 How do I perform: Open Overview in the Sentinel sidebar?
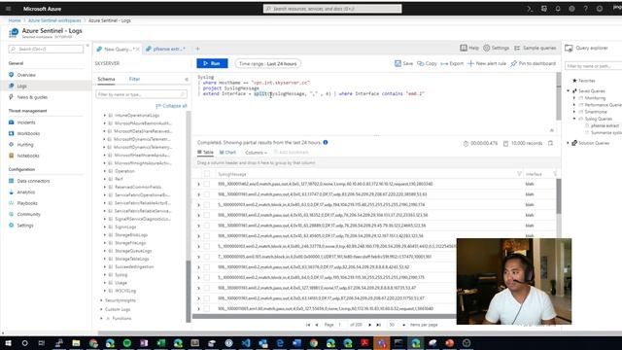(26, 75)
